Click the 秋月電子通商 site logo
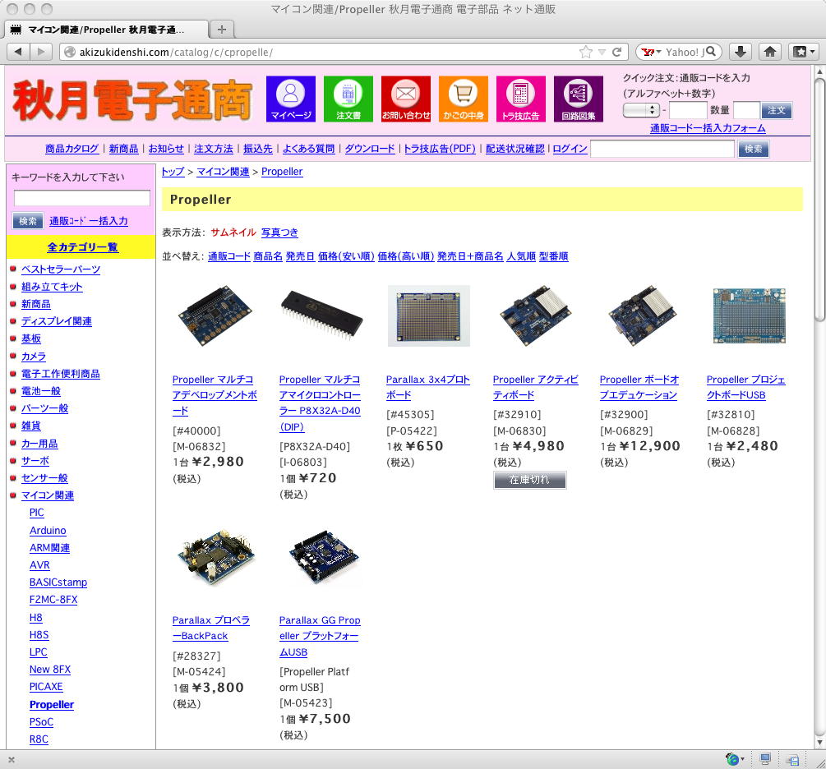 132,100
